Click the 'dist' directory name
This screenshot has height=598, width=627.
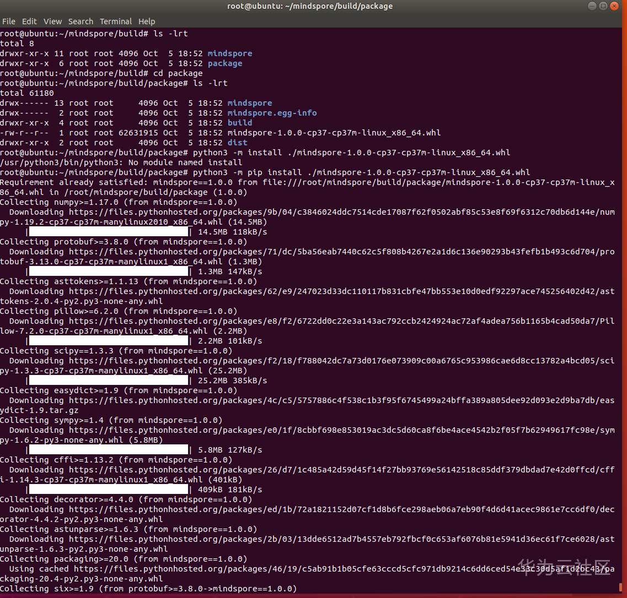point(237,143)
